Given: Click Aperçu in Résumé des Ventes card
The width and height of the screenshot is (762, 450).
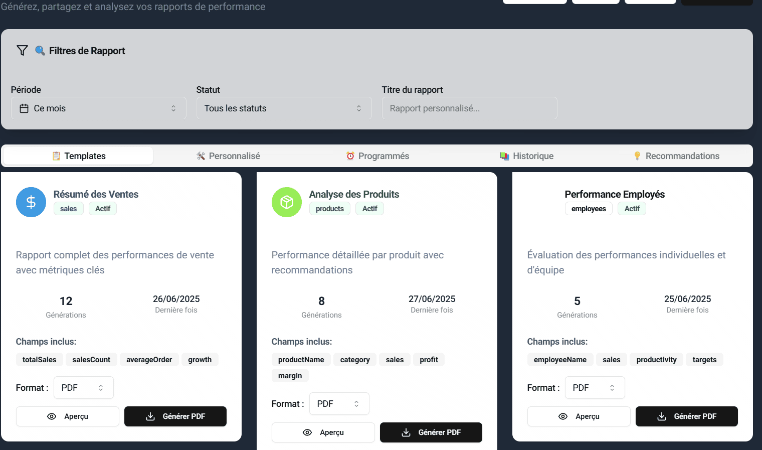Looking at the screenshot, I should point(68,416).
